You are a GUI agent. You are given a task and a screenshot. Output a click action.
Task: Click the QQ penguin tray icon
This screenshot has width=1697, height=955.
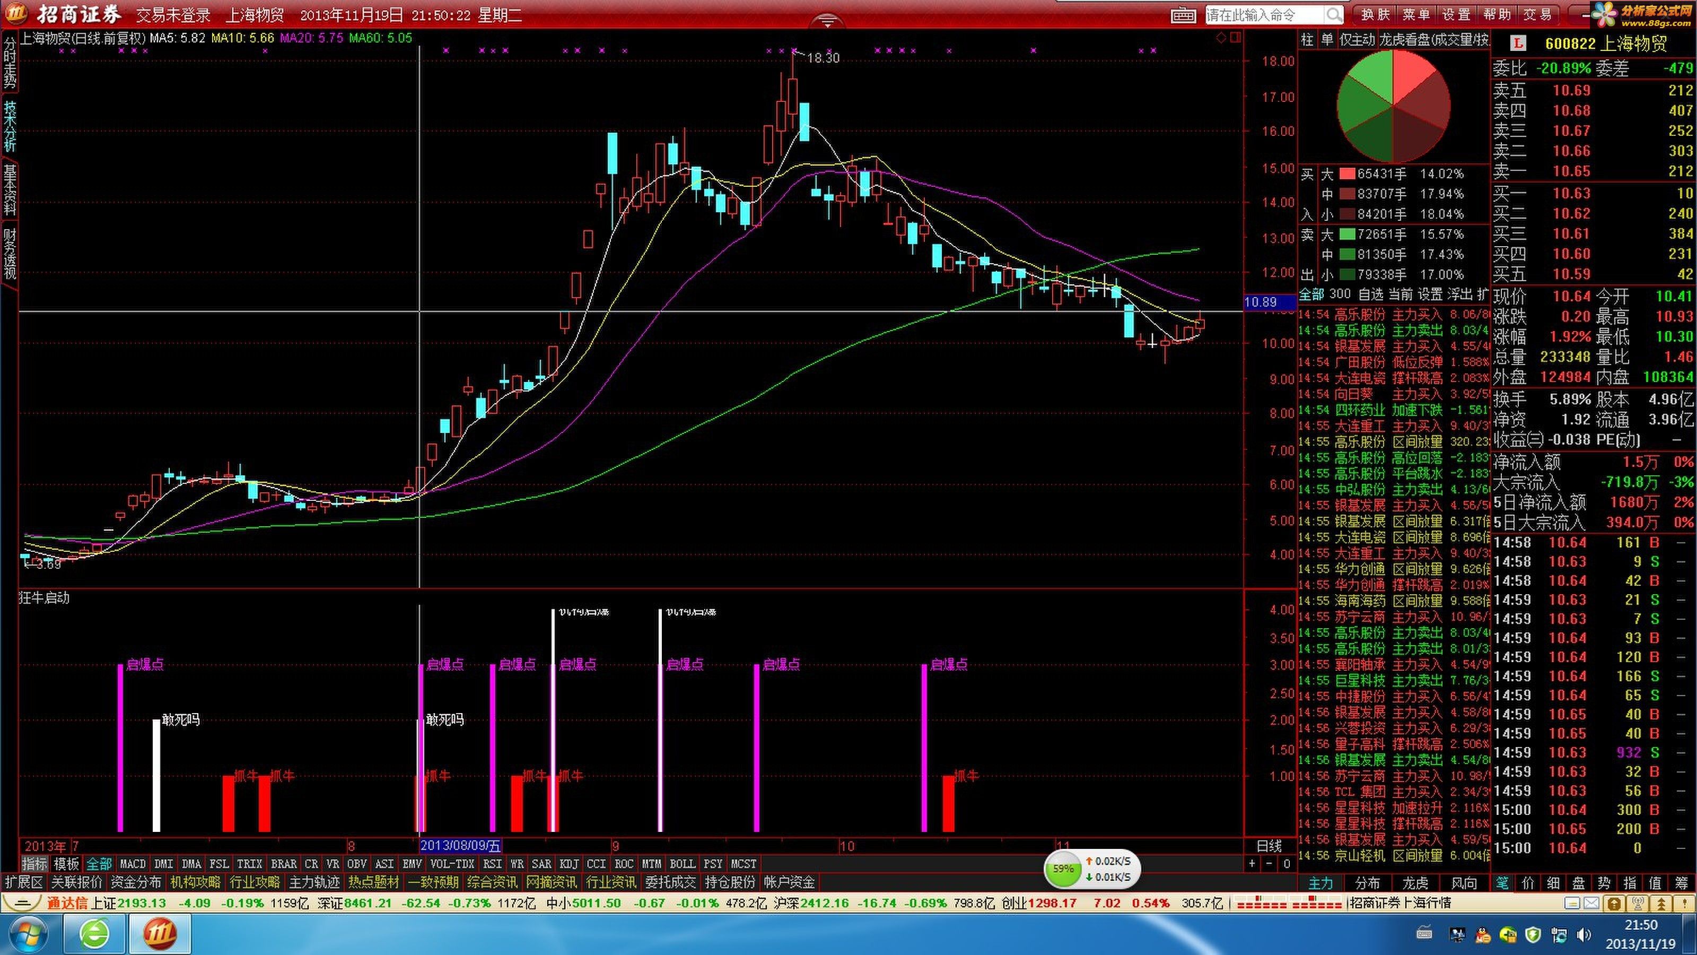(1484, 934)
